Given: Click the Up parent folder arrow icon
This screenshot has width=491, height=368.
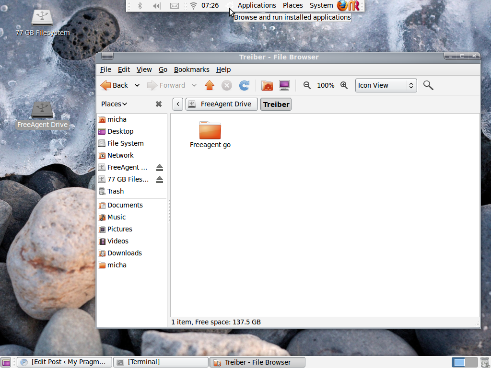Looking at the screenshot, I should (209, 85).
